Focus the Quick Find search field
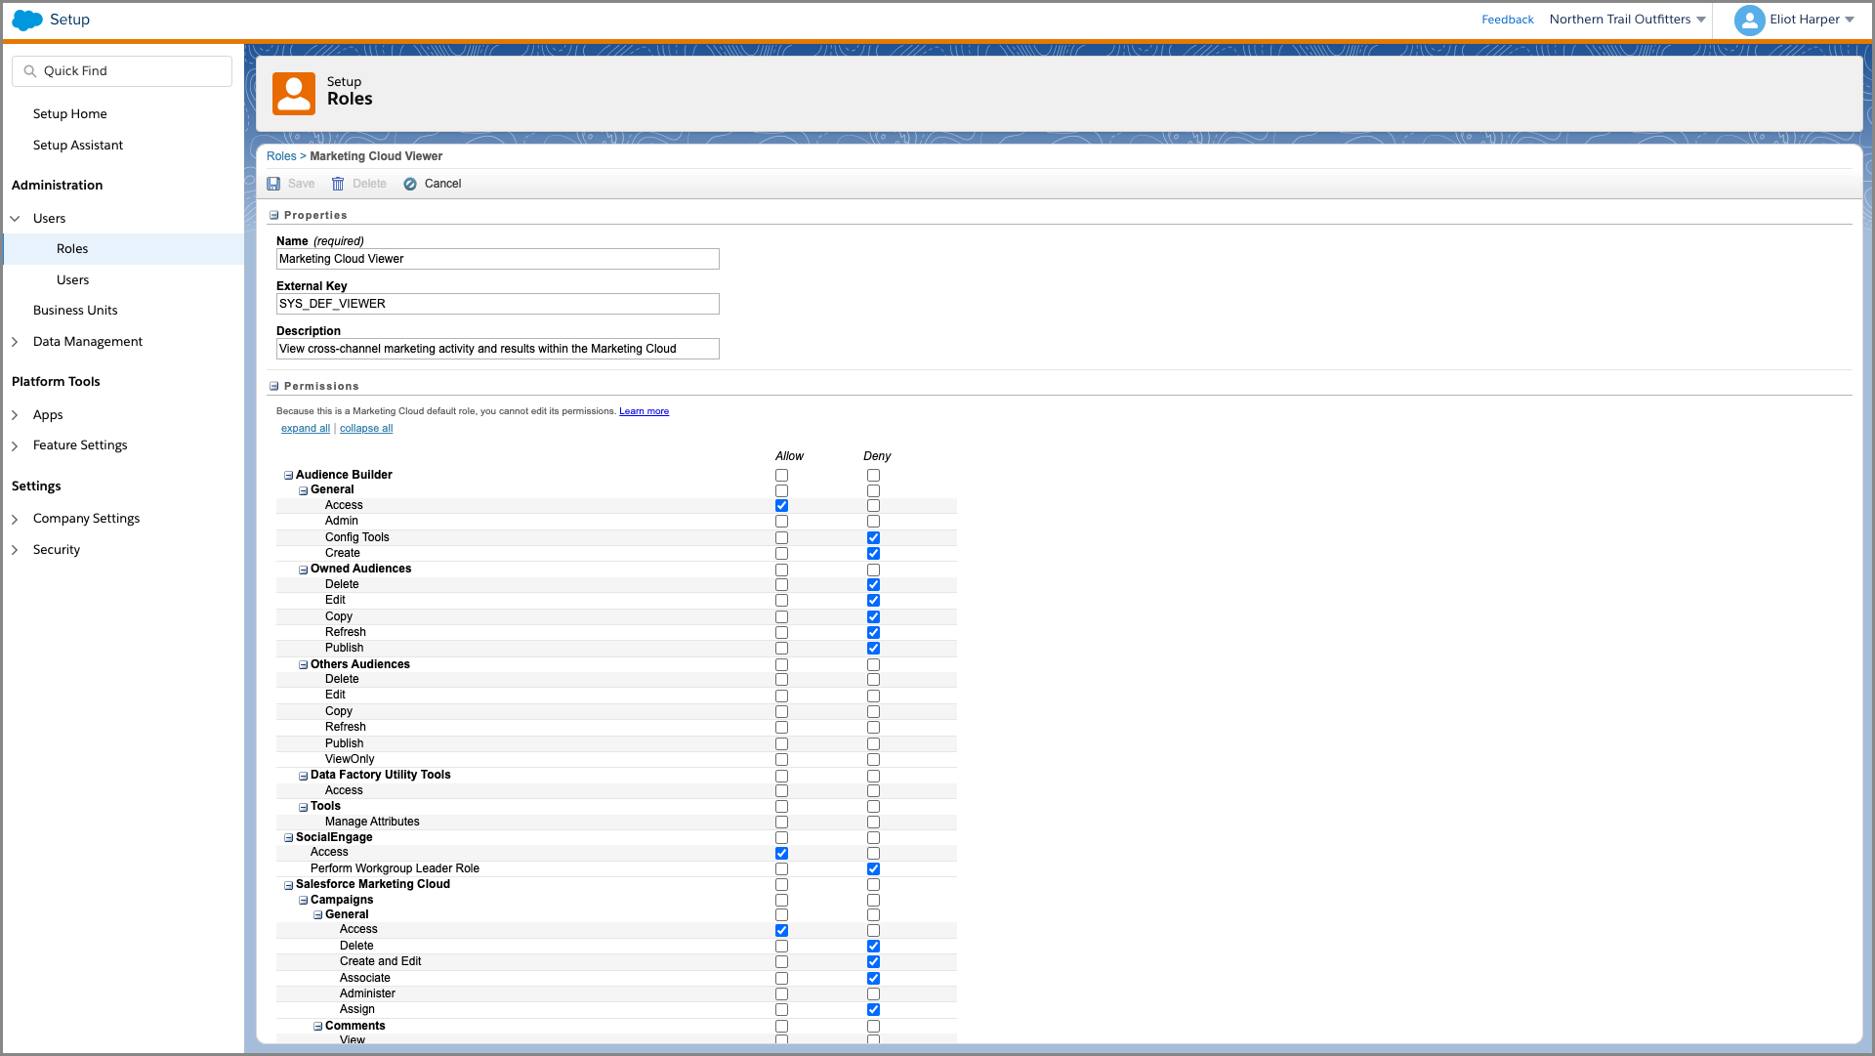Screen dimensions: 1875x1056 [122, 71]
